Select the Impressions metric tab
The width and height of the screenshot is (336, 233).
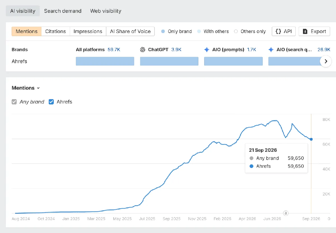tap(88, 31)
